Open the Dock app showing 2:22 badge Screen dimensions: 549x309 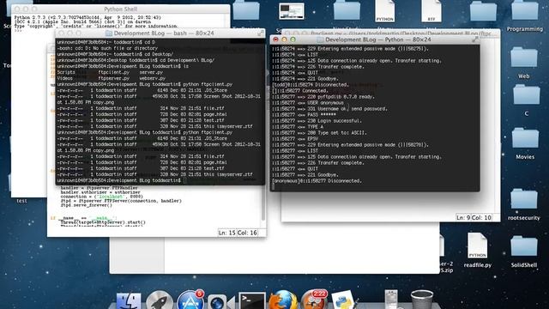(x=314, y=300)
